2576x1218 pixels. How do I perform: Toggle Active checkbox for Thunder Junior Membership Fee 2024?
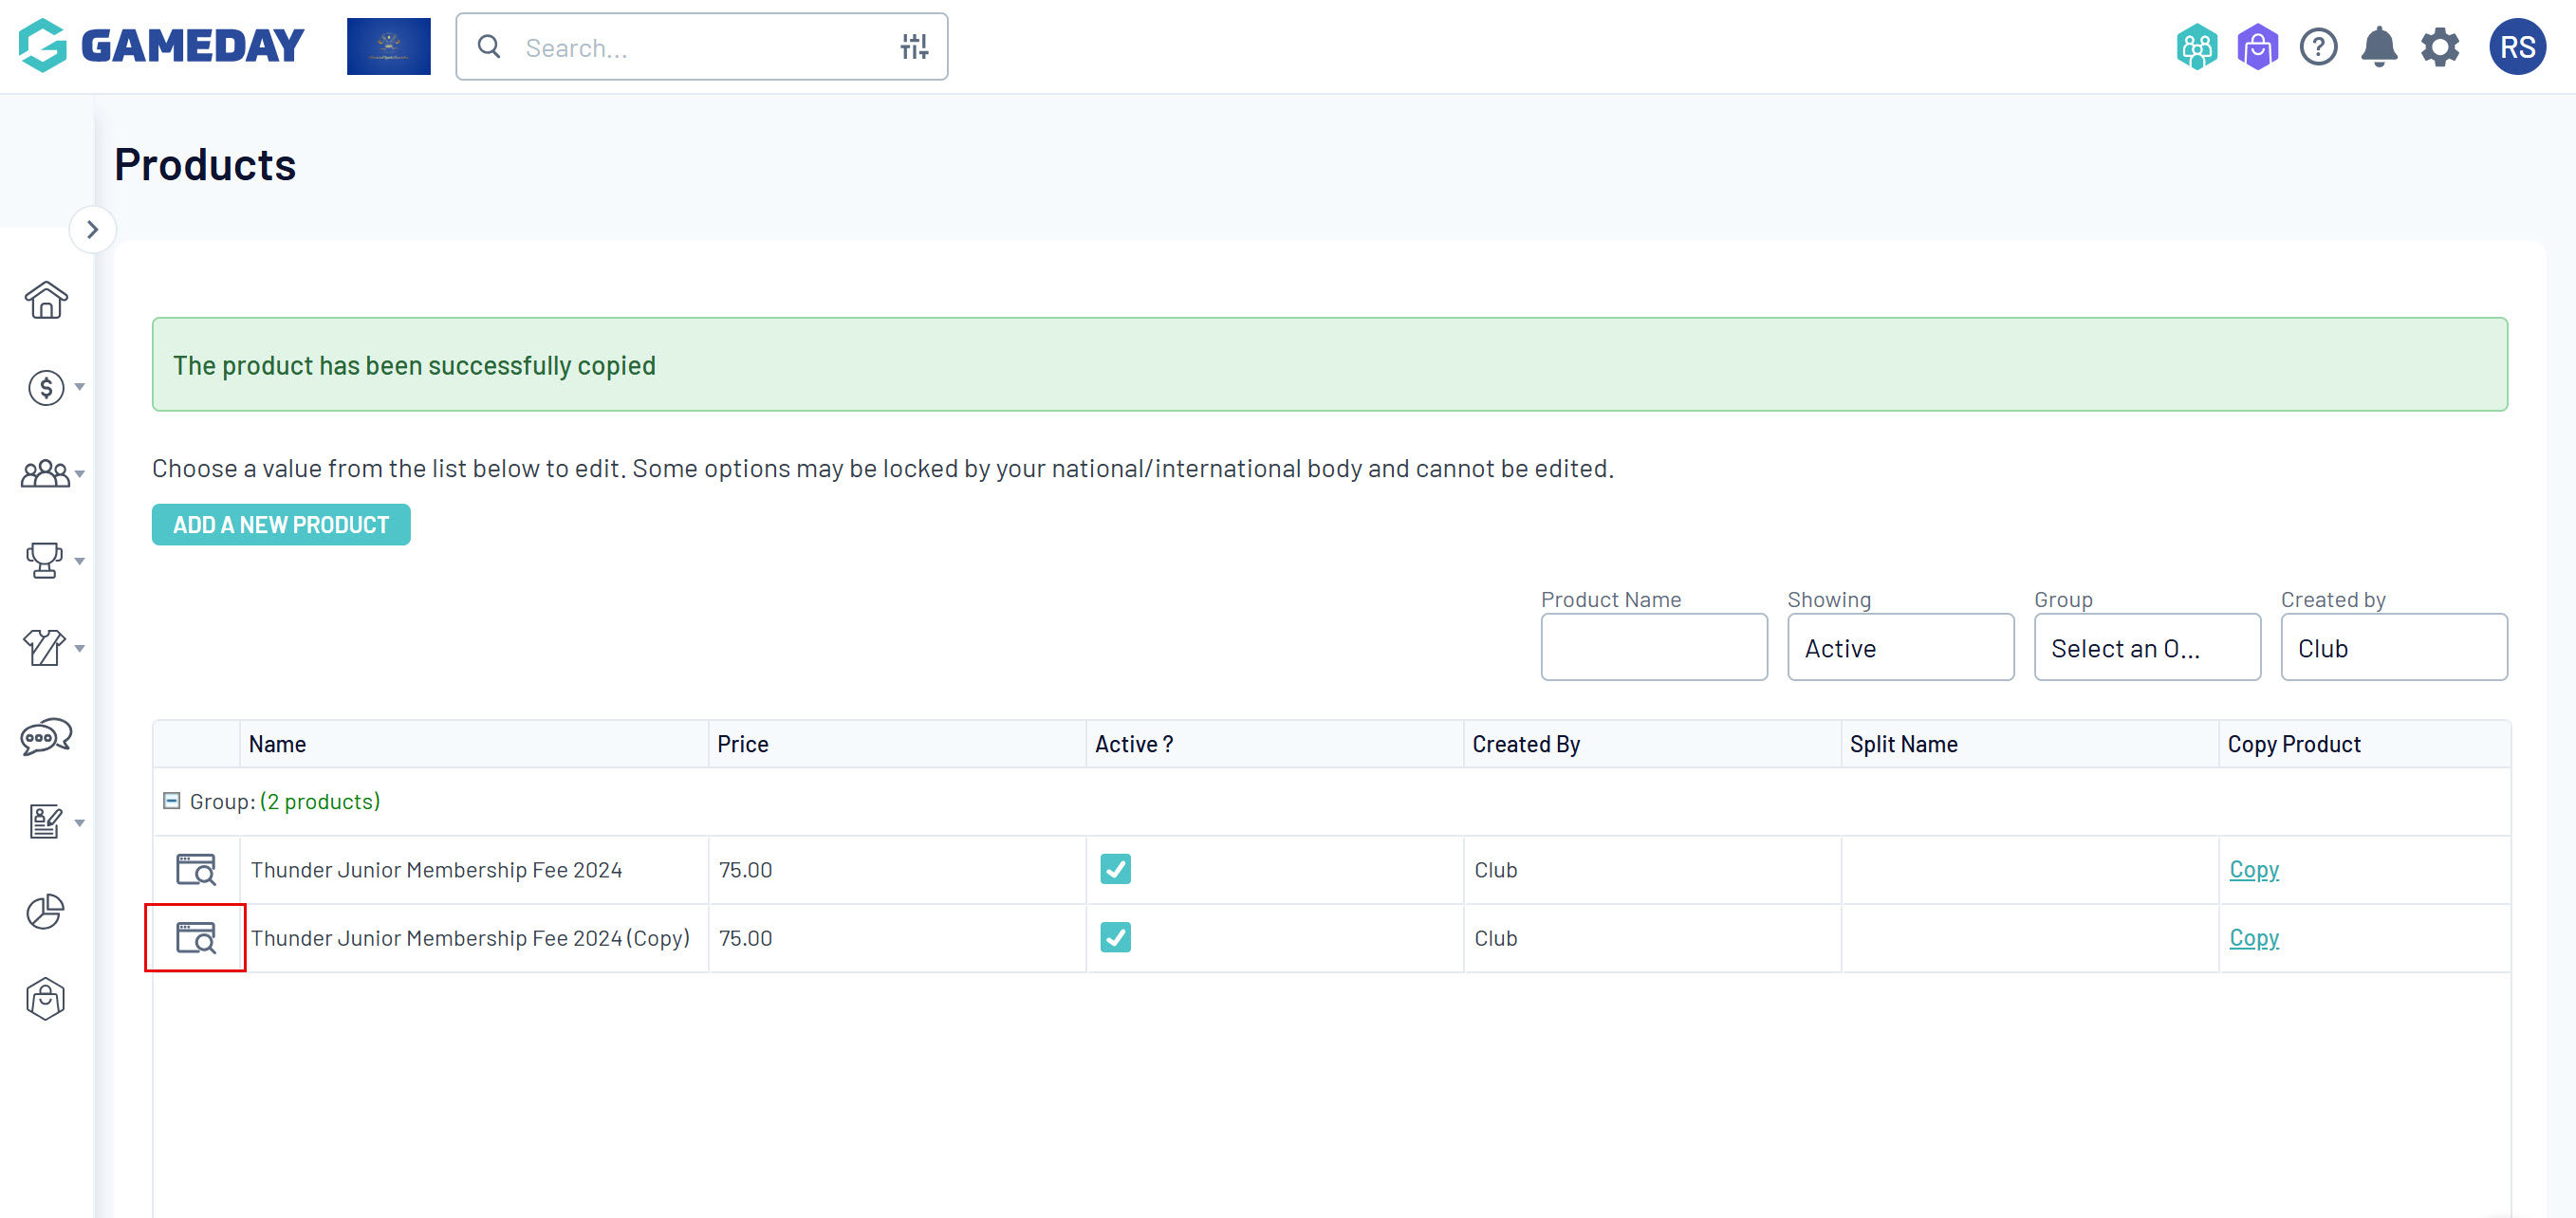tap(1115, 869)
